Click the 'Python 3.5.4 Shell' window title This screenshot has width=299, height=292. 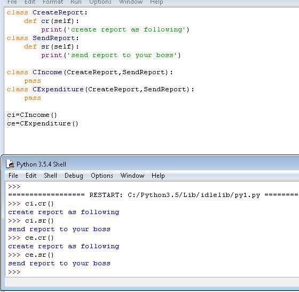pyautogui.click(x=41, y=164)
